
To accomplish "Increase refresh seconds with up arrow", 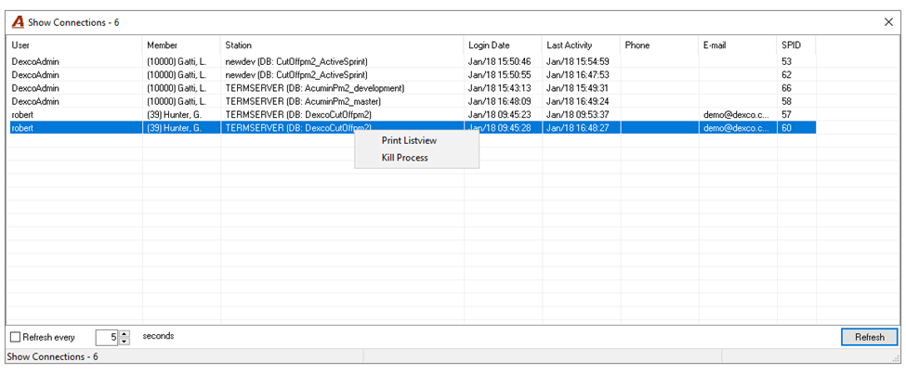I will click(125, 333).
